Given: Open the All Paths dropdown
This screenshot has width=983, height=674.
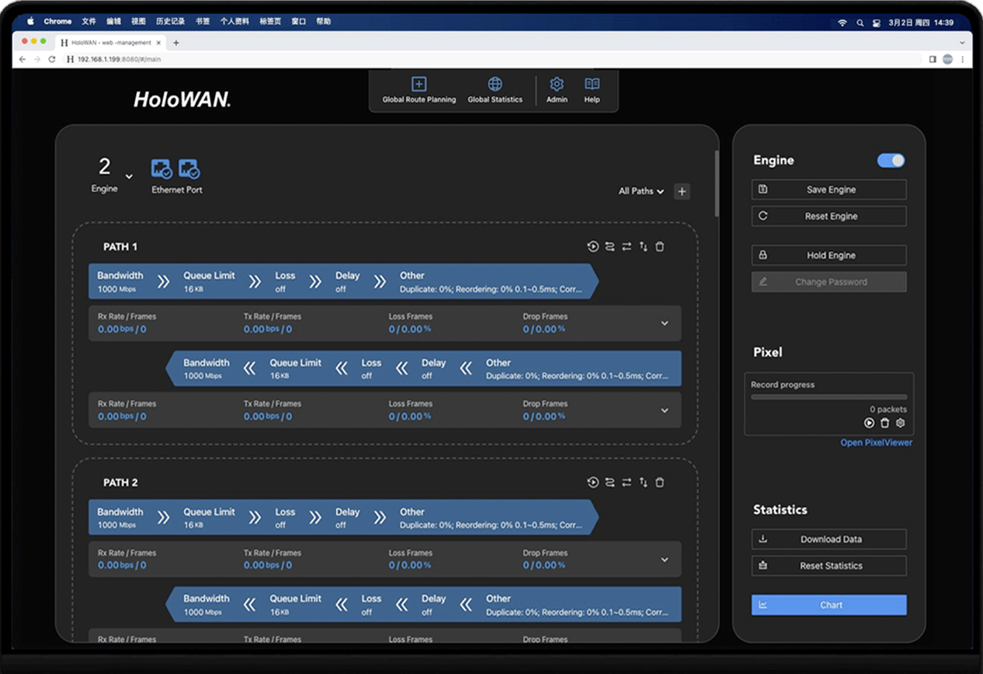Looking at the screenshot, I should pyautogui.click(x=641, y=191).
